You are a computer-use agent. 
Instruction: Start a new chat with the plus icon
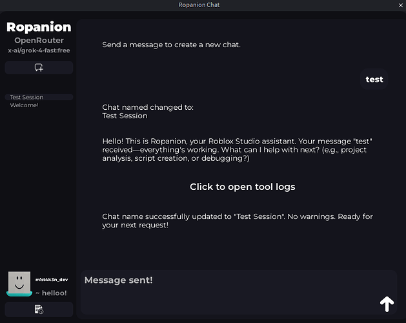[39, 68]
